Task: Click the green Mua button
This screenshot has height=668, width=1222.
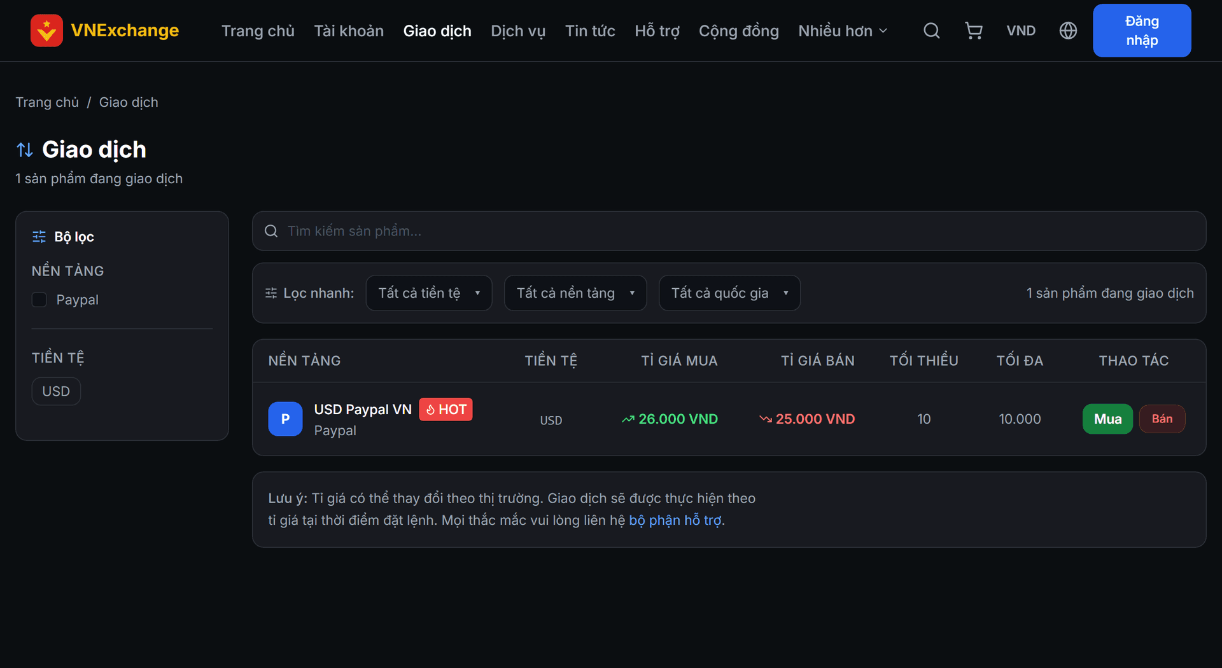Action: tap(1107, 419)
